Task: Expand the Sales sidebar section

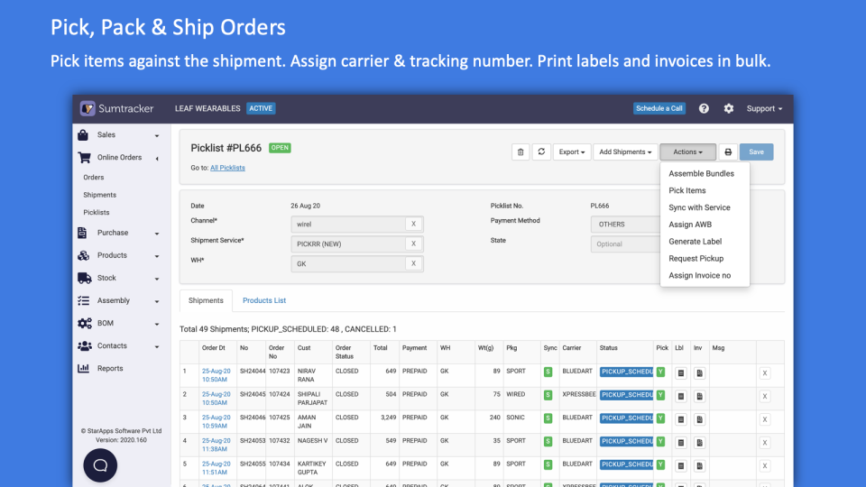Action: point(157,136)
